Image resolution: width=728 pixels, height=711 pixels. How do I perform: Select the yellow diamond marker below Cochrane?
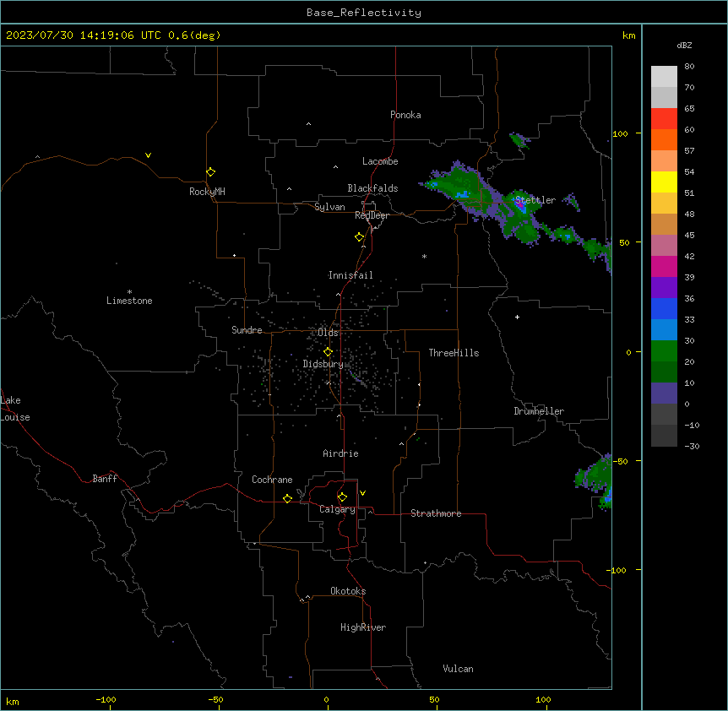pos(287,498)
